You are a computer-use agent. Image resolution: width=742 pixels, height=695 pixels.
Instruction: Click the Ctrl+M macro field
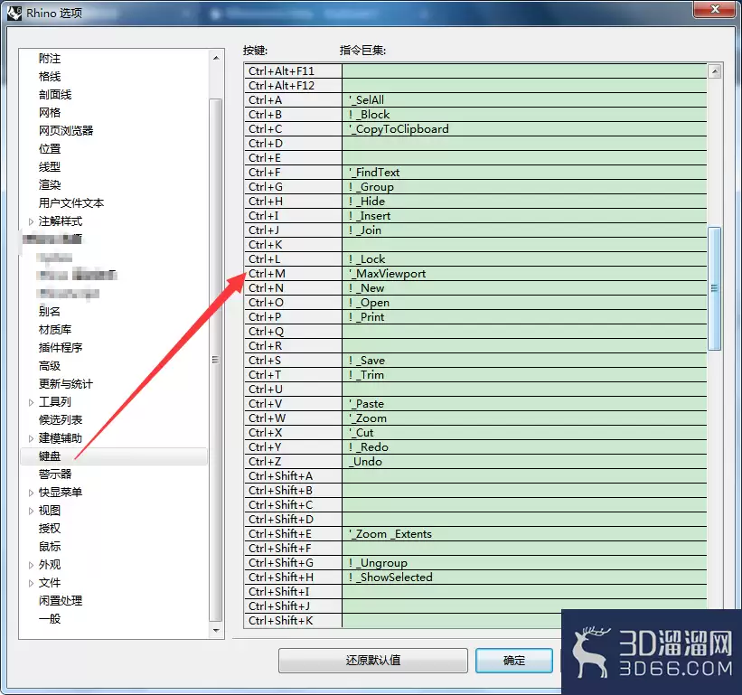[524, 274]
